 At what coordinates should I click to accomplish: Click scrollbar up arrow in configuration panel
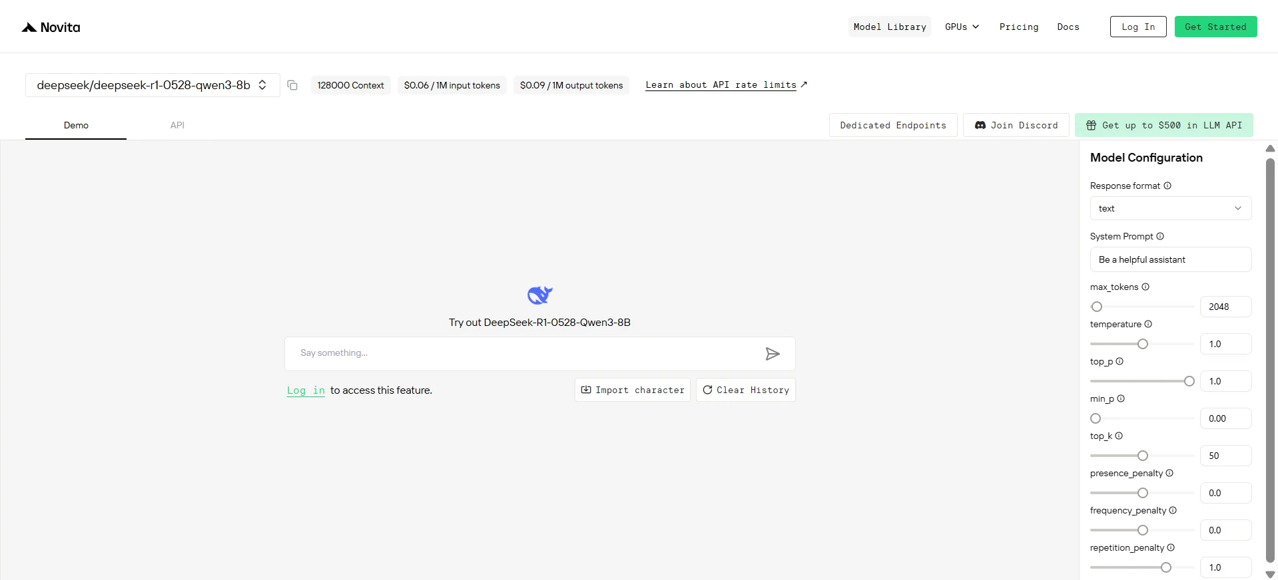[x=1270, y=148]
